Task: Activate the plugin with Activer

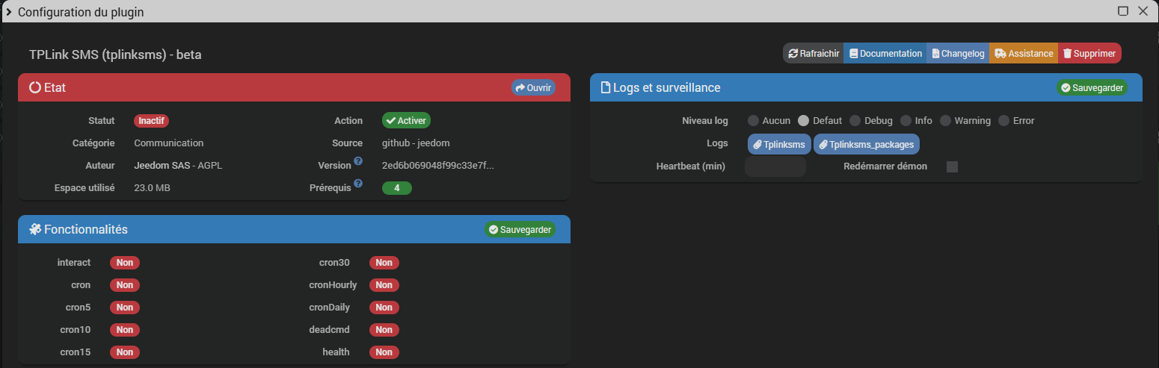Action: coord(406,121)
